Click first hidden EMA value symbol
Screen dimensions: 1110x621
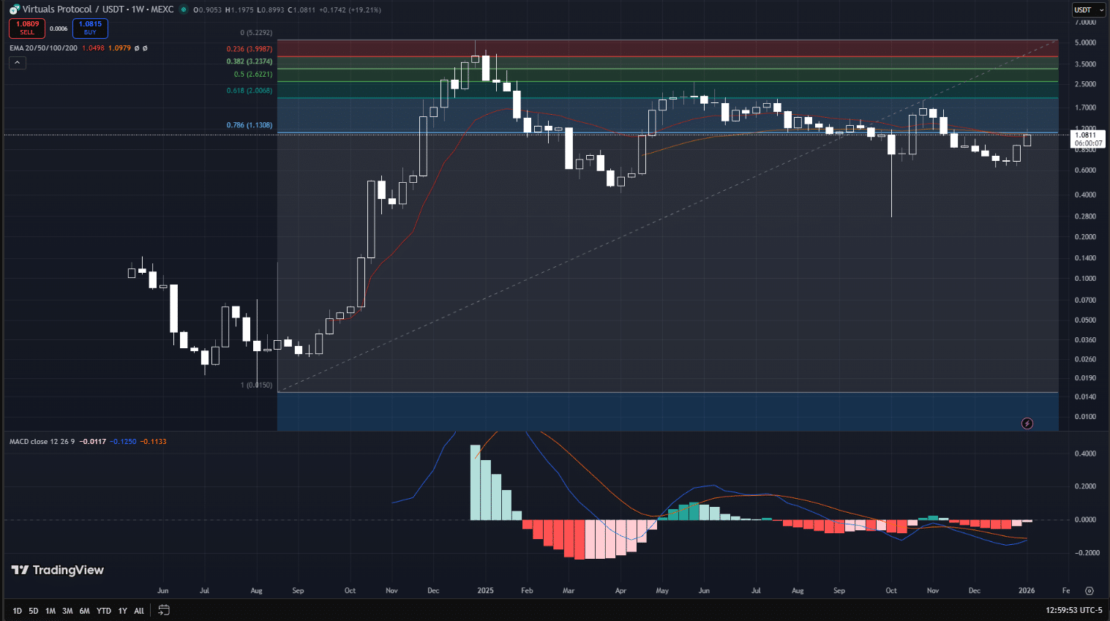pos(137,48)
